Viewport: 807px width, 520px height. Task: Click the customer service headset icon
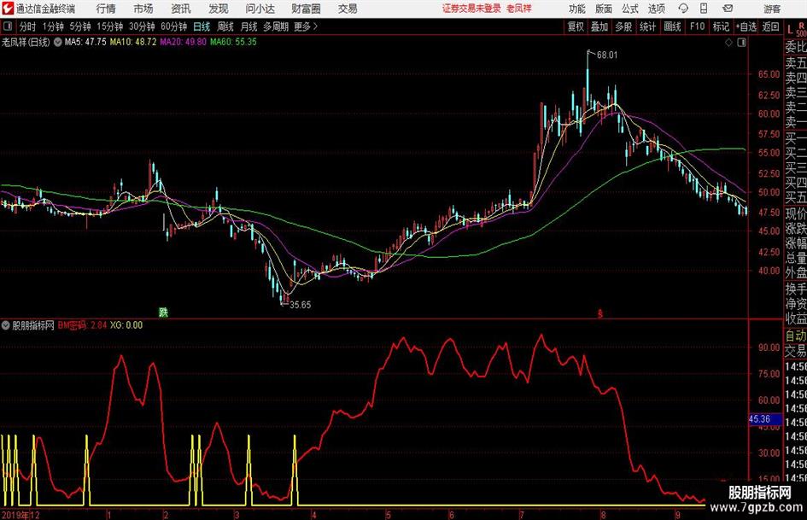click(683, 9)
